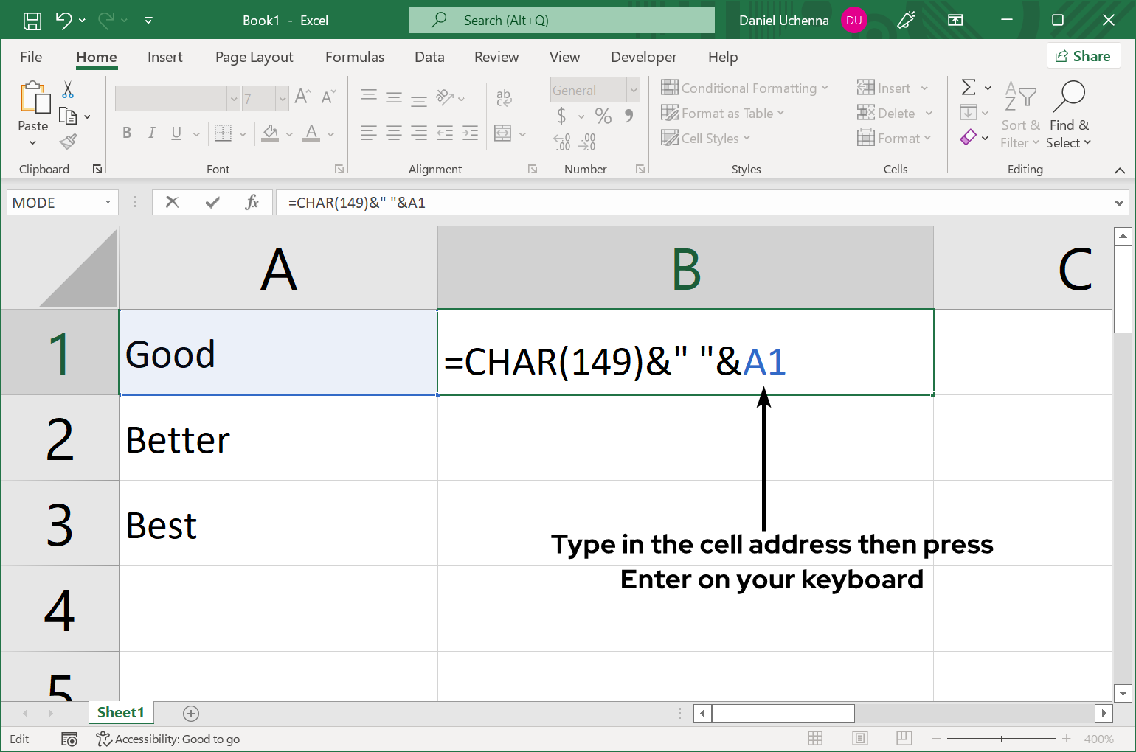Expand the Name Box dropdown arrow

(x=108, y=202)
